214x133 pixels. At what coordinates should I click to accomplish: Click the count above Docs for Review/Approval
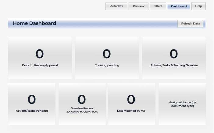pos(40,54)
